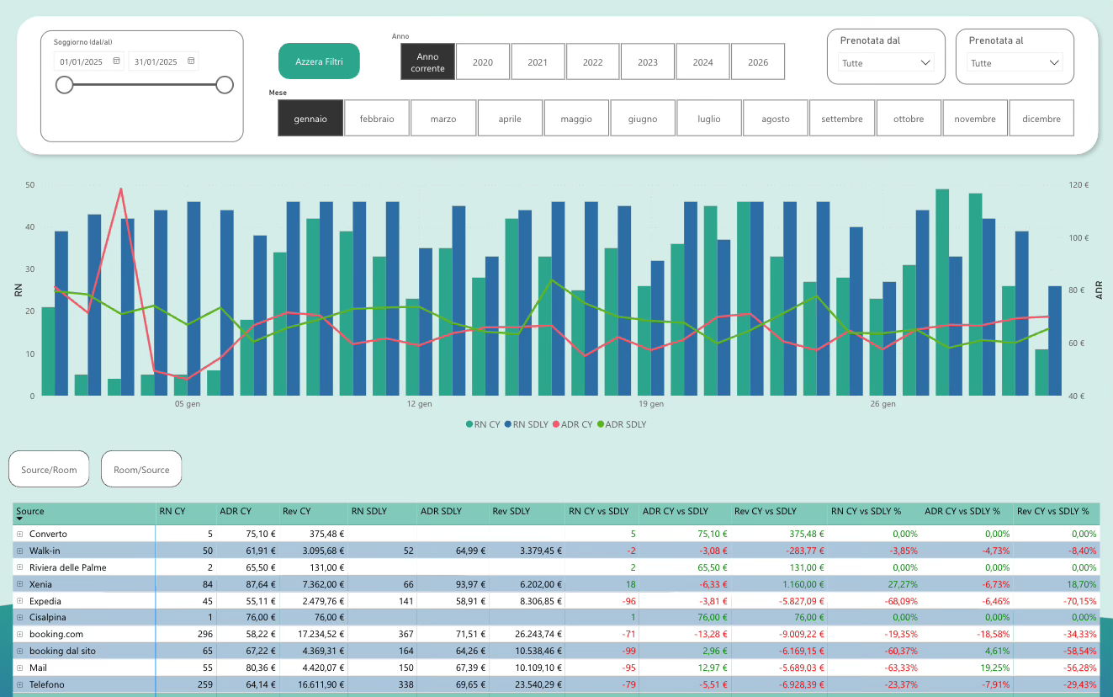Click the RN CY legend marker
This screenshot has width=1113, height=697.
click(x=469, y=425)
